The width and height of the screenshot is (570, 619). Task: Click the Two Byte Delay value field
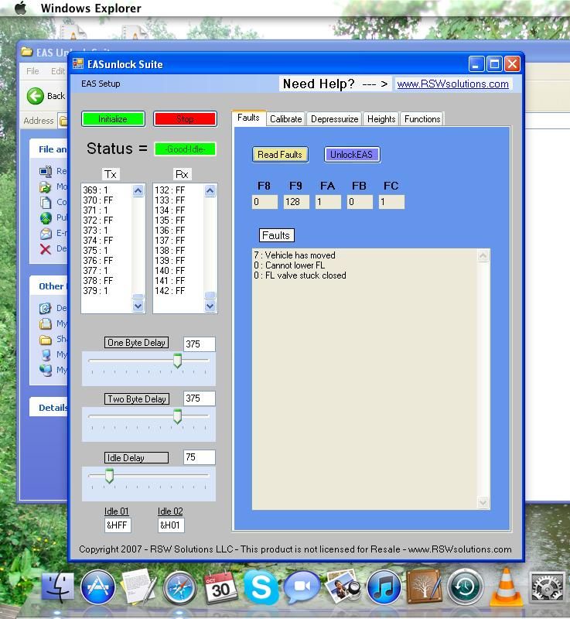coord(200,398)
